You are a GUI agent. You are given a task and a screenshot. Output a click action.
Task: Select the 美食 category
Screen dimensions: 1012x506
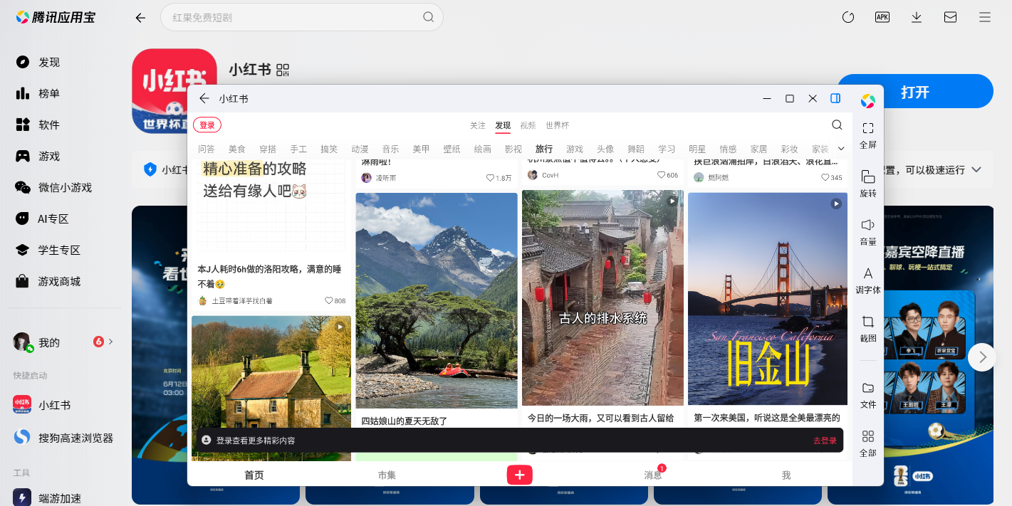point(237,149)
